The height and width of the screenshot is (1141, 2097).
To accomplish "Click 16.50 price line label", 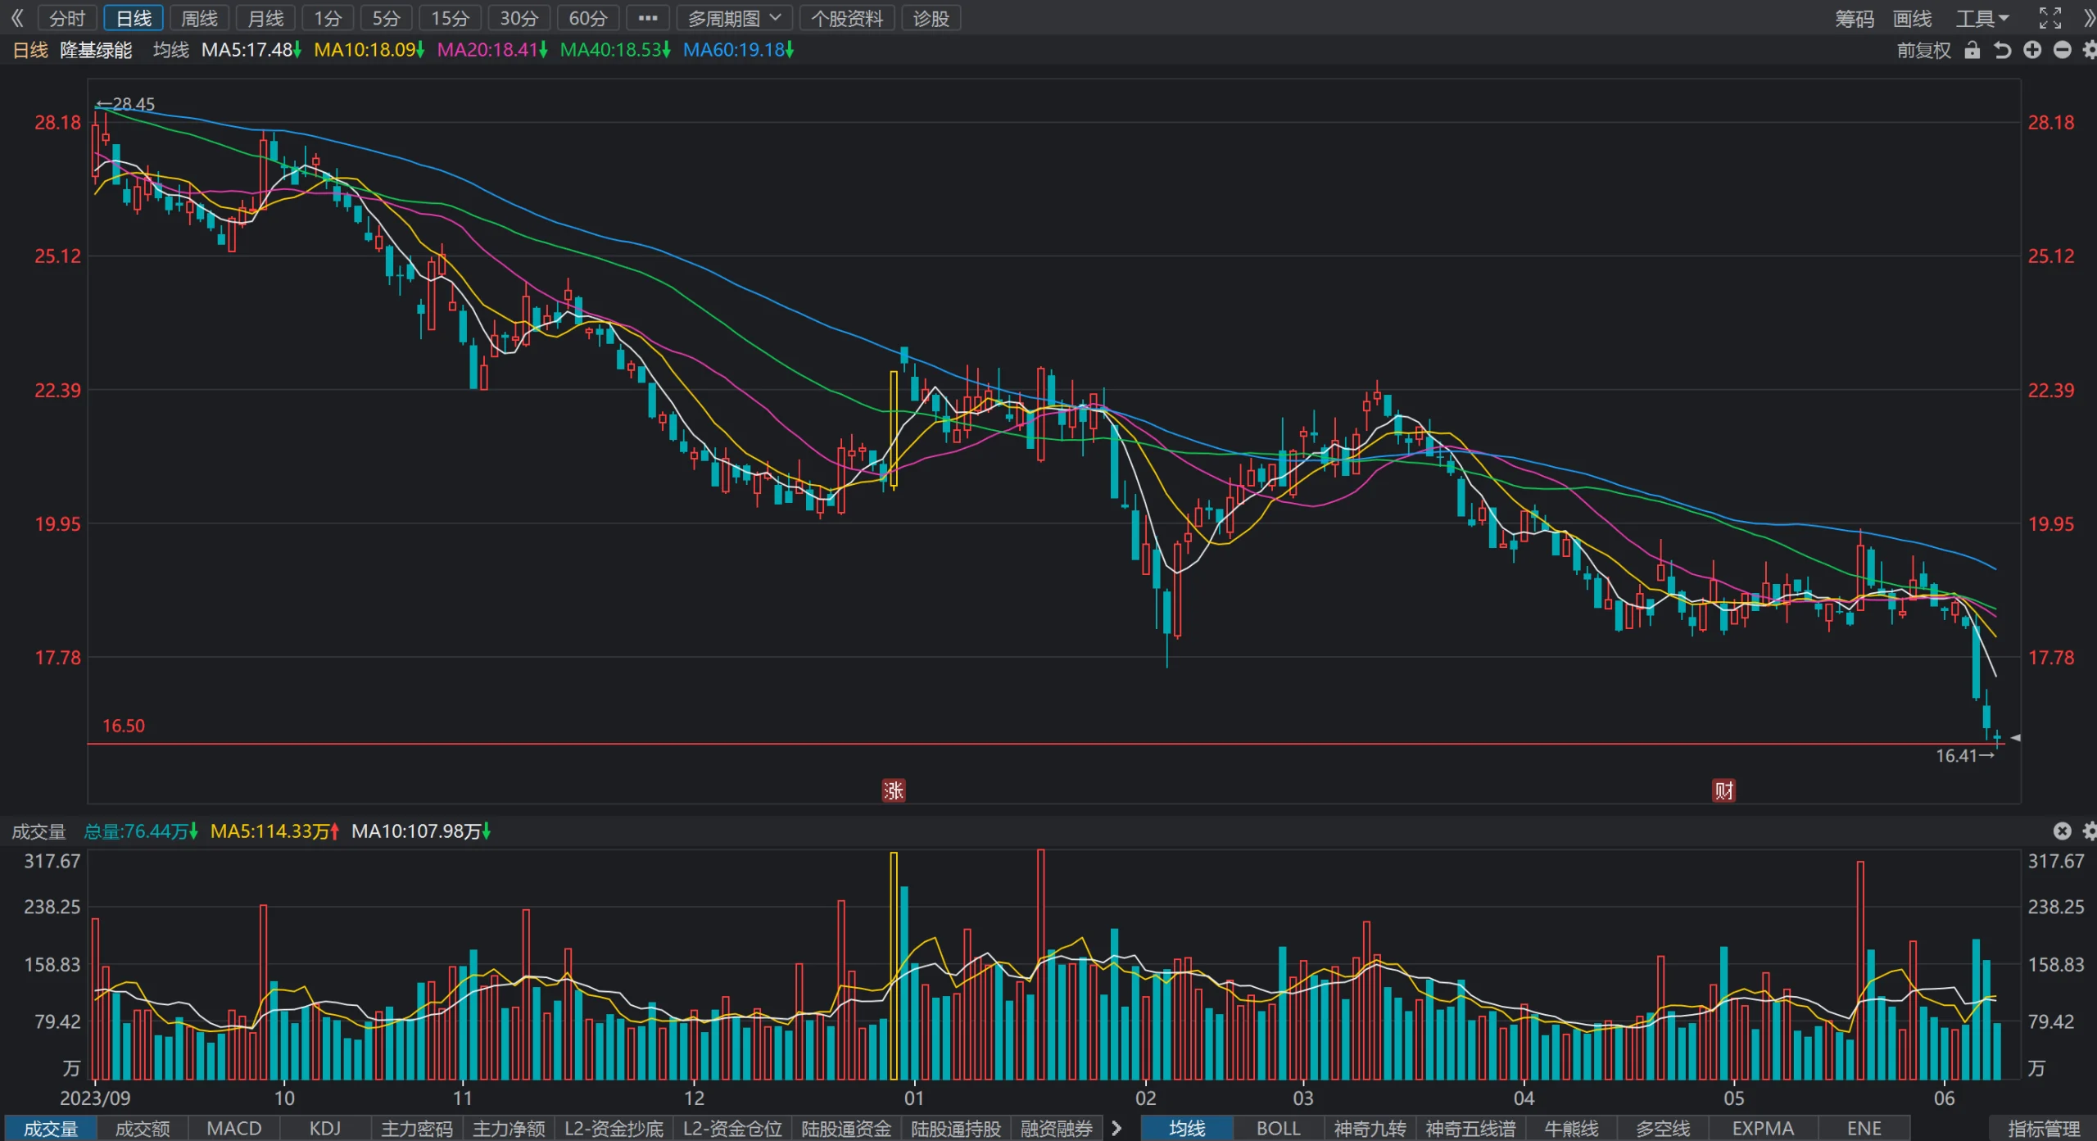I will 123,726.
